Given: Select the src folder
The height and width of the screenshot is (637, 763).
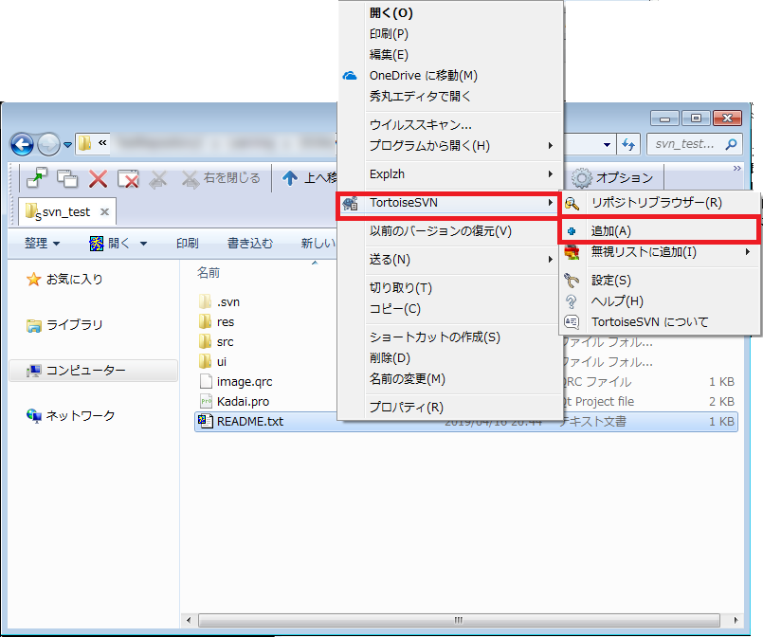Looking at the screenshot, I should tap(216, 341).
